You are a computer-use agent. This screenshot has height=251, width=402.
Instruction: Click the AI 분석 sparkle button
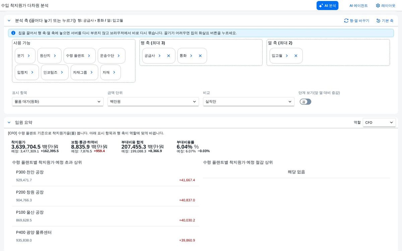click(327, 6)
